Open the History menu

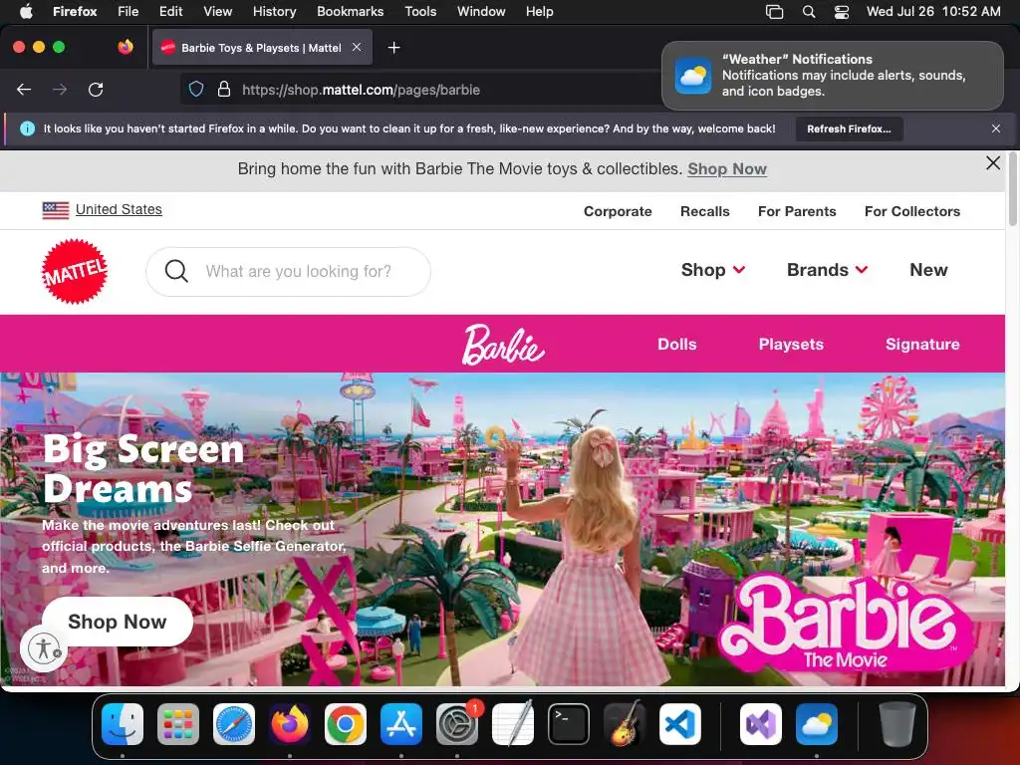(x=274, y=12)
